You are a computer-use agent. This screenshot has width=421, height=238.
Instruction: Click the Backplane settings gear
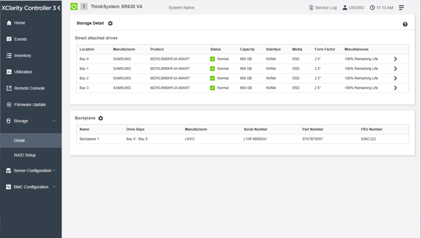(101, 118)
